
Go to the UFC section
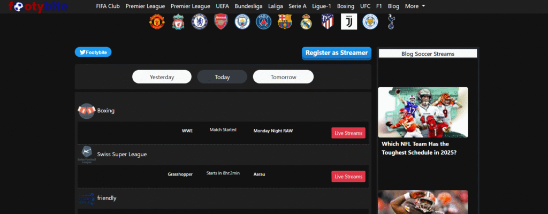(x=365, y=6)
